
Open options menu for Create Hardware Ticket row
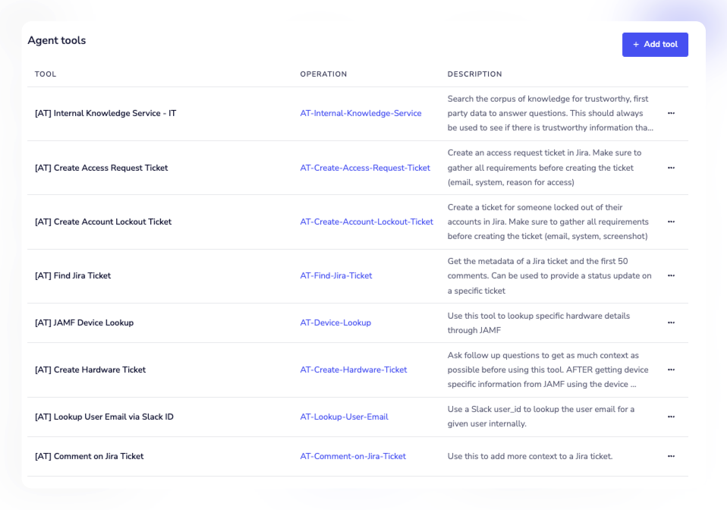point(671,370)
